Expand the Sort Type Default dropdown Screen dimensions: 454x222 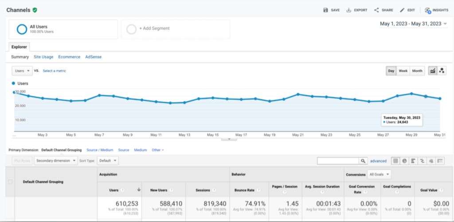(x=108, y=160)
